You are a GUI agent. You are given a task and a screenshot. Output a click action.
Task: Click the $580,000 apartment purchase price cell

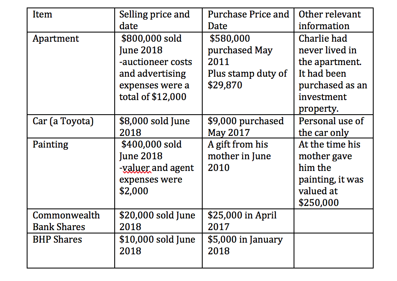pyautogui.click(x=248, y=62)
